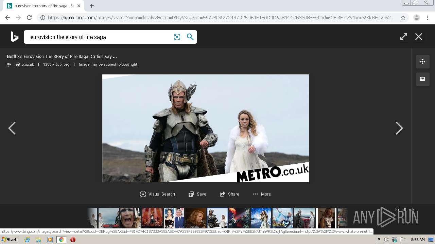Open Internet Explorer from taskbar
The height and width of the screenshot is (244, 435).
(x=27, y=240)
